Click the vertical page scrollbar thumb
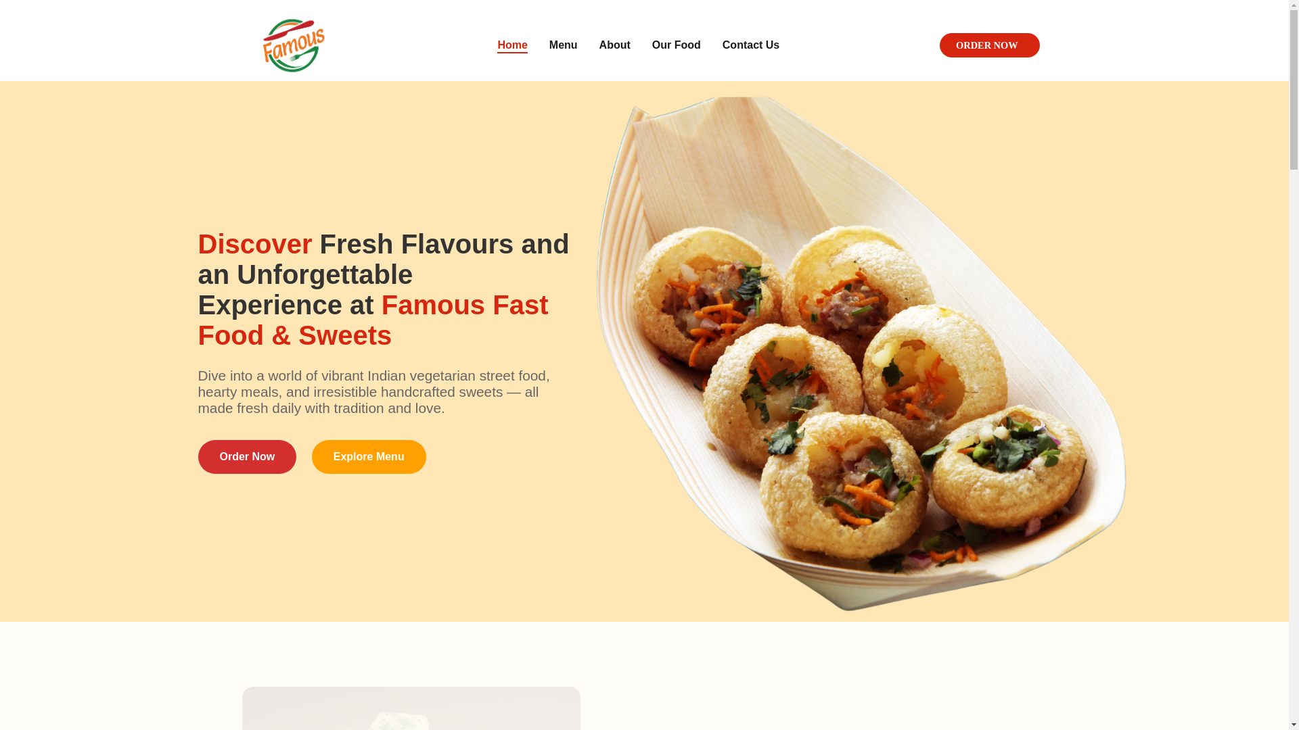The width and height of the screenshot is (1299, 730). point(1294,89)
